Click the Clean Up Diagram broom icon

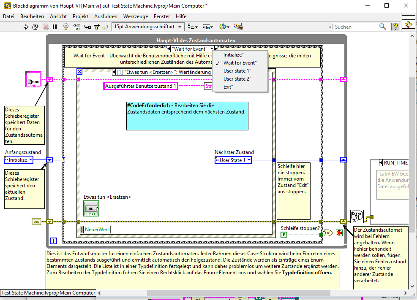pos(238,27)
